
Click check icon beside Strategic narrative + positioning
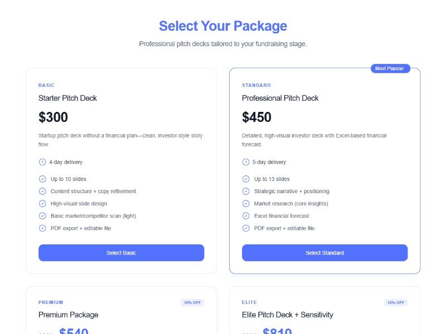pyautogui.click(x=246, y=191)
